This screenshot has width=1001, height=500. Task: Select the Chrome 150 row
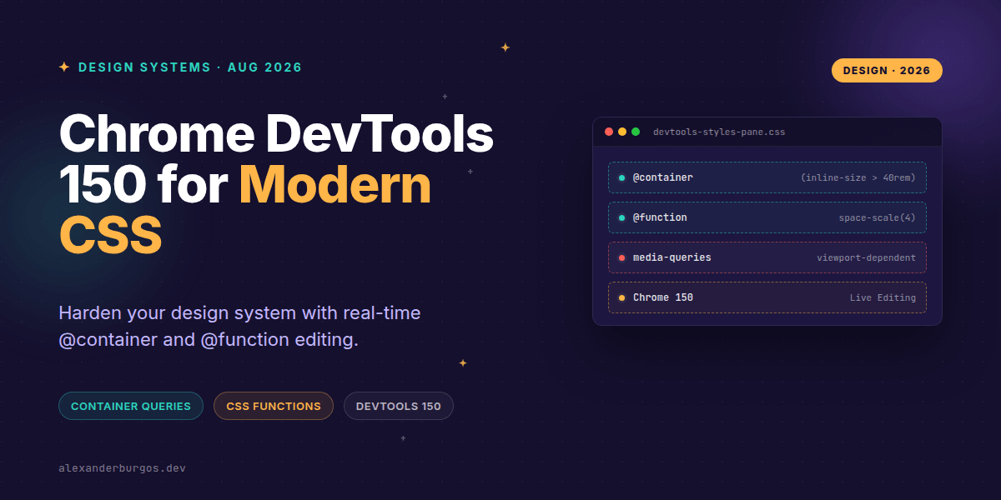[x=767, y=297]
